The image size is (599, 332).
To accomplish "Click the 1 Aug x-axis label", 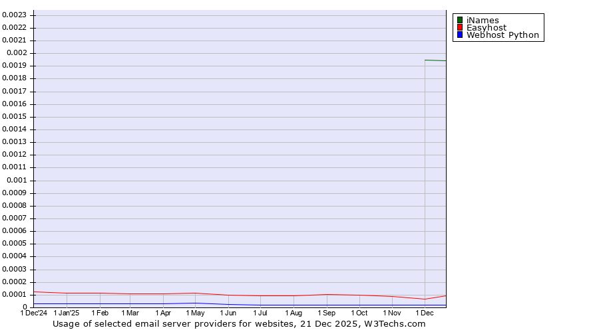I will (294, 313).
